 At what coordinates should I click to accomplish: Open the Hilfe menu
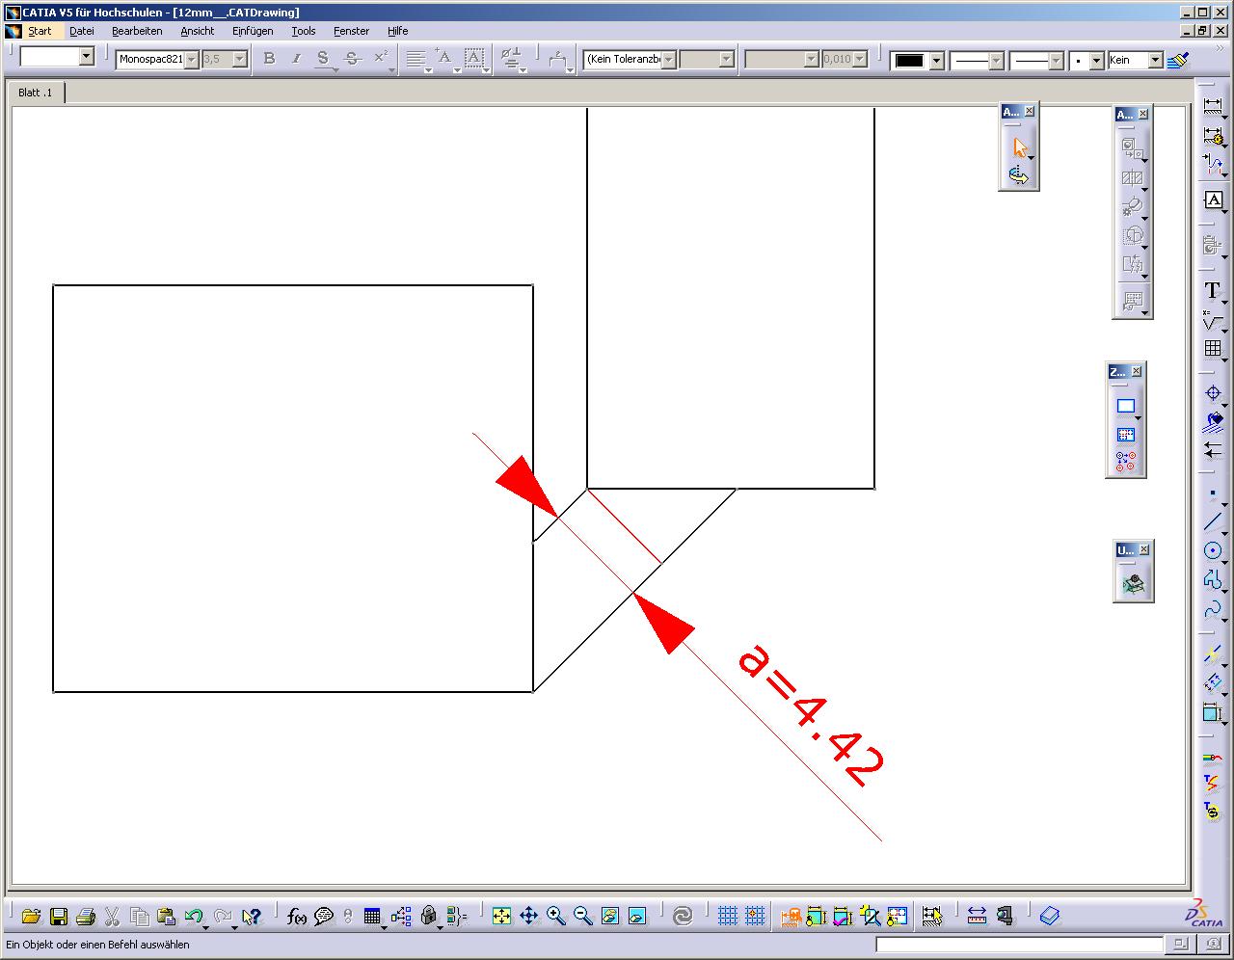pyautogui.click(x=398, y=31)
